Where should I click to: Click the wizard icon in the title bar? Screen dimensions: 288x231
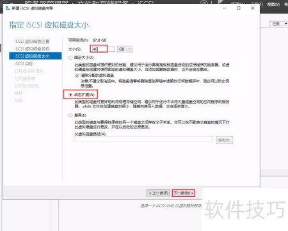[x=8, y=8]
